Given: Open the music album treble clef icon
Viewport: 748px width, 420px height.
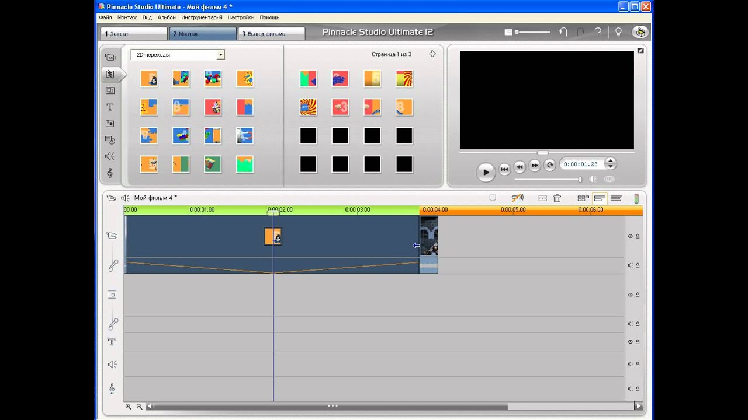Looking at the screenshot, I should click(x=110, y=173).
